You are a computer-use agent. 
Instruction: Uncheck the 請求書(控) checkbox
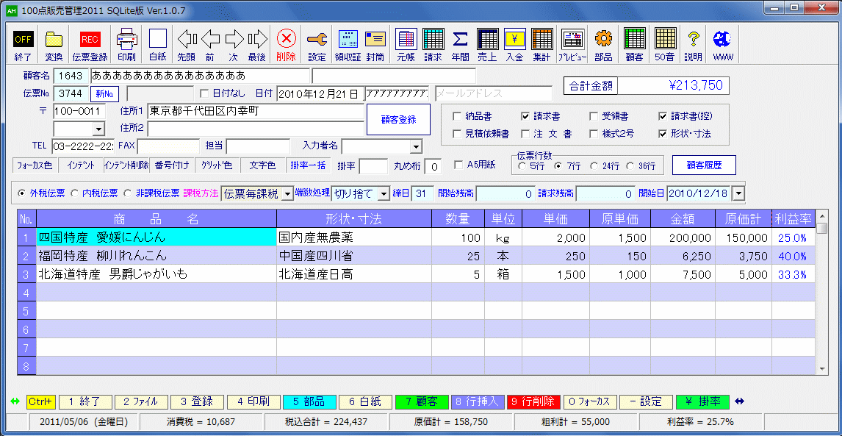coord(663,116)
